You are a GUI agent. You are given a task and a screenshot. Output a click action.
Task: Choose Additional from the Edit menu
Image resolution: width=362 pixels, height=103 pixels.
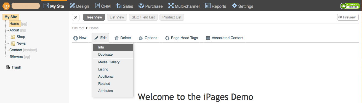pos(113,77)
